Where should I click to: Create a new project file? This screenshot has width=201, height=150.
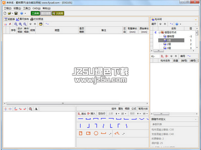click(x=5, y=13)
